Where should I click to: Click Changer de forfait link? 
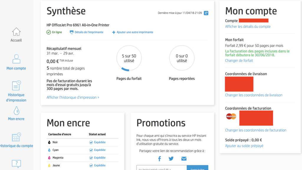coord(239,61)
